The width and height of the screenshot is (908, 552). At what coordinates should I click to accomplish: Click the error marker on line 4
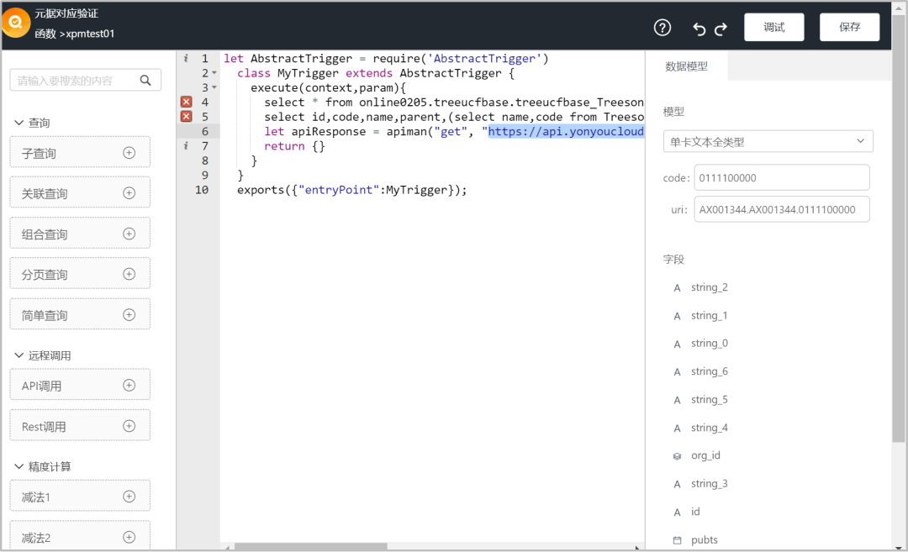187,103
